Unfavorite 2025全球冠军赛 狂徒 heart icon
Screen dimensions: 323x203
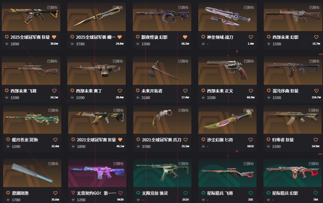point(54,37)
